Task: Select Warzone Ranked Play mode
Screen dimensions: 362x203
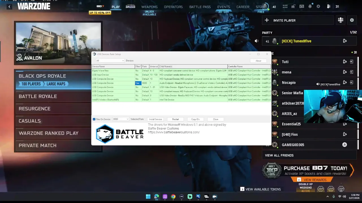Action: [x=53, y=133]
